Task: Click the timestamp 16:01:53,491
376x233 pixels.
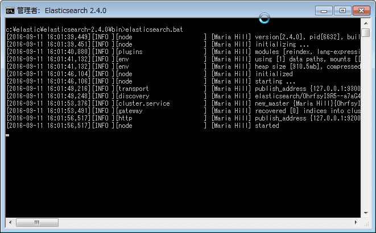Action: (x=69, y=111)
